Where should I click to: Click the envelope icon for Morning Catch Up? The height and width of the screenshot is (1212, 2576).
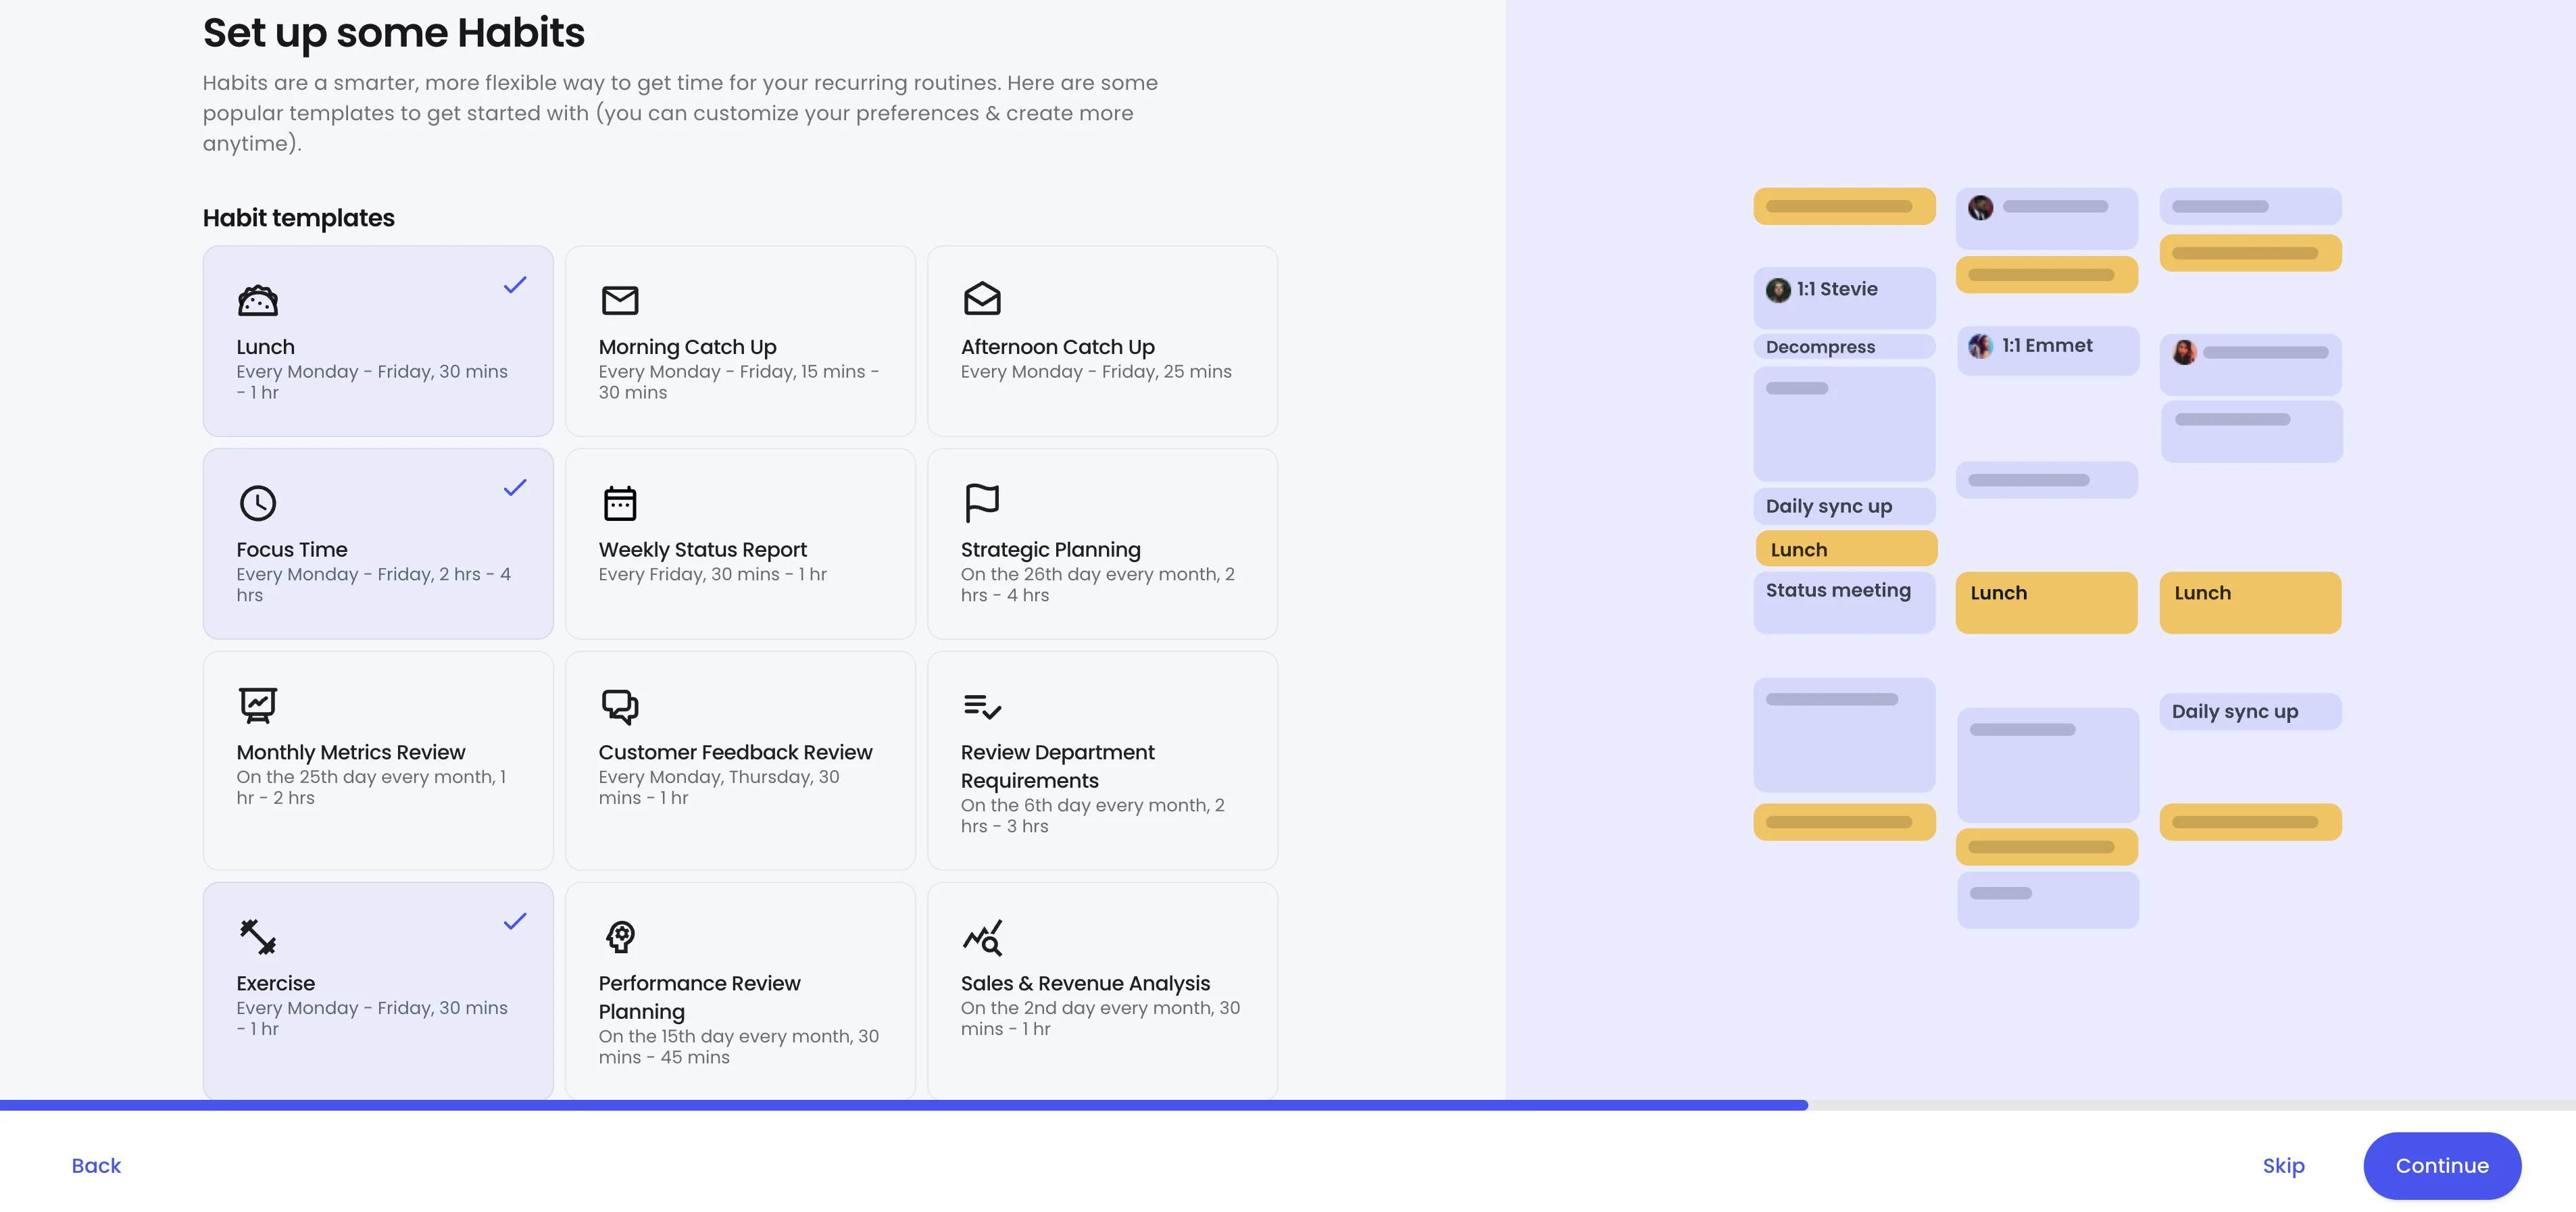tap(620, 300)
